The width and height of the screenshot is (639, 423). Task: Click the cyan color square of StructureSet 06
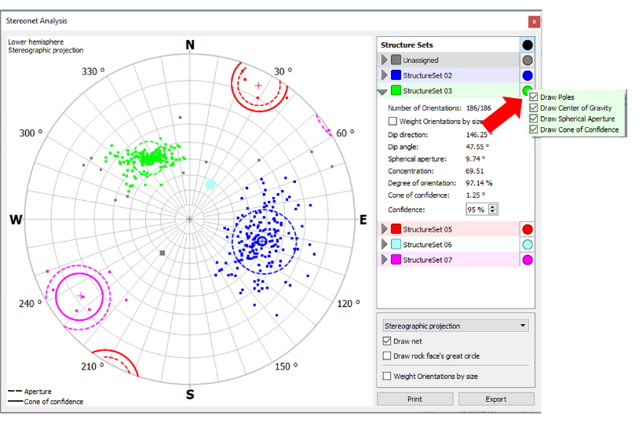pos(396,244)
